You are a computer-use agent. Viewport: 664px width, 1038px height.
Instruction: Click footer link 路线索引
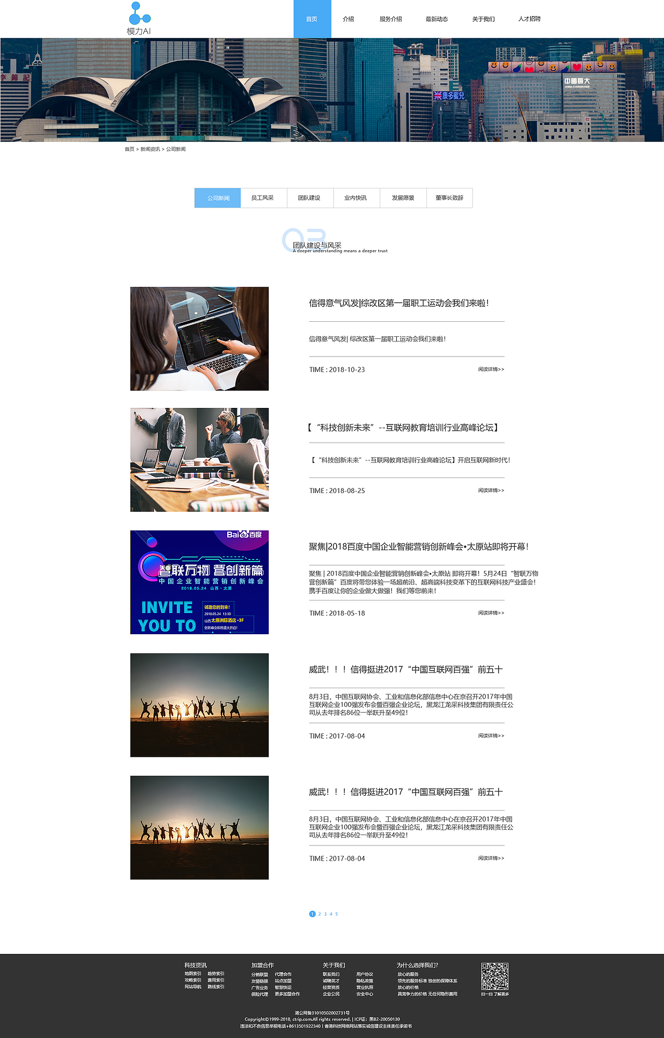pos(216,987)
